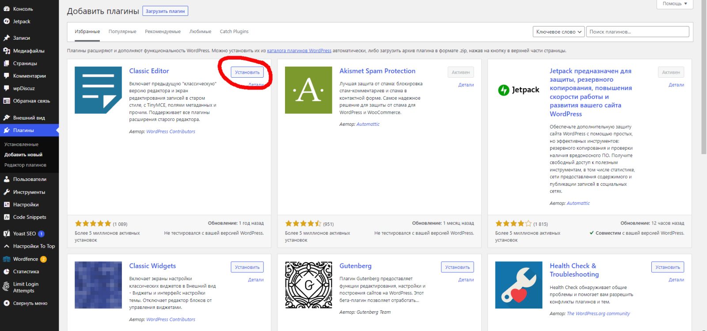The height and width of the screenshot is (331, 707).
Task: Switch to the Избранные tab
Action: point(87,32)
